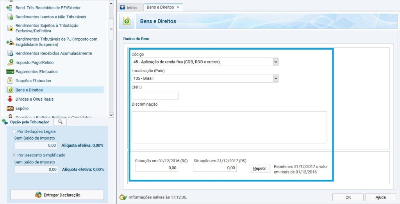The image size is (400, 204).
Task: Click into the CNPJ input field
Action: pos(155,96)
